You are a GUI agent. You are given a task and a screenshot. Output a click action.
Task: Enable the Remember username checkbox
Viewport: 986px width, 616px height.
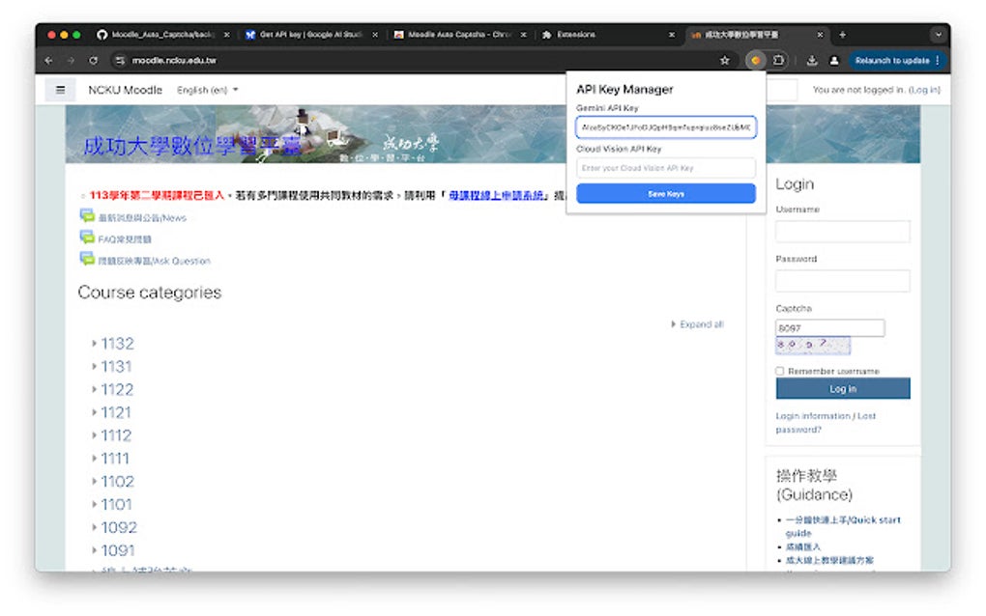pyautogui.click(x=779, y=371)
